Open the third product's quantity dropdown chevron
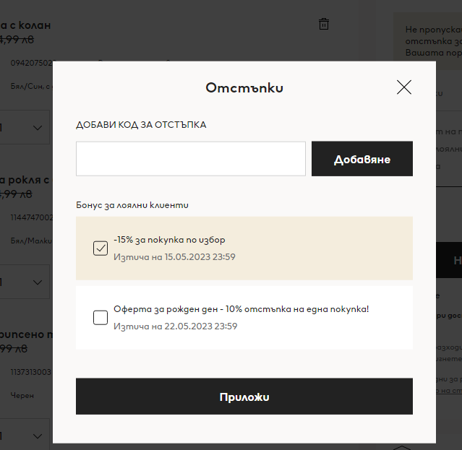 (x=38, y=436)
